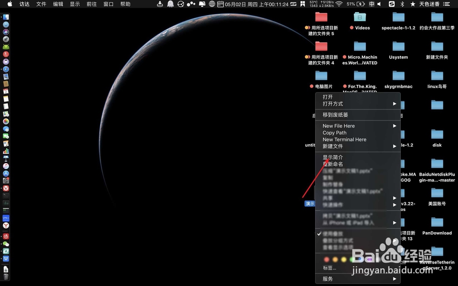Open 帮助 menu in menu bar
Viewport: 458px width, 286px height.
[125, 4]
